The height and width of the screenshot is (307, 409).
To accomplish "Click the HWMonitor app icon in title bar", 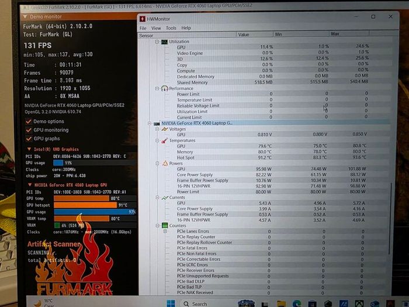I will click(x=143, y=19).
